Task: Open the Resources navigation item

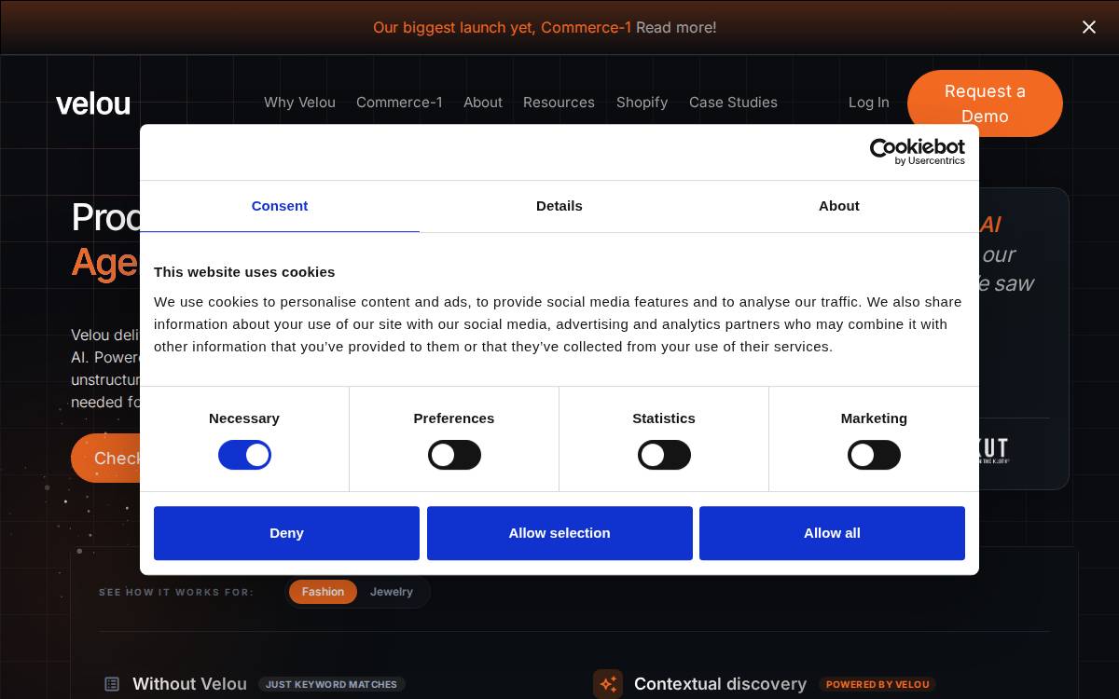Action: [x=559, y=103]
